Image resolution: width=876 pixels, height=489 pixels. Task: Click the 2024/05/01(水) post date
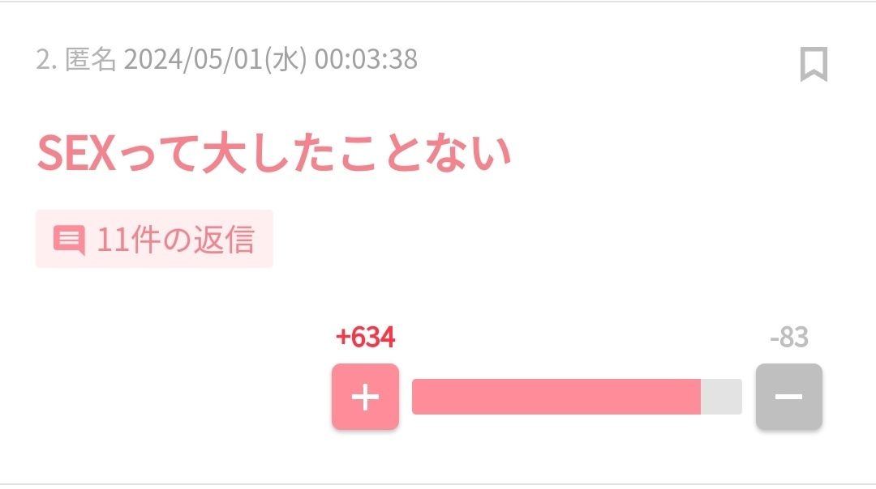point(215,60)
